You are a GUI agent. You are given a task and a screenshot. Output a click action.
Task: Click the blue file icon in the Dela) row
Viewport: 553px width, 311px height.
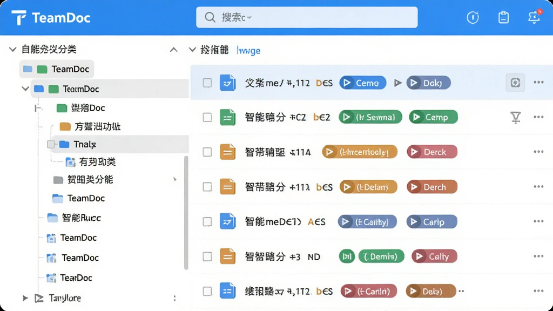227,291
